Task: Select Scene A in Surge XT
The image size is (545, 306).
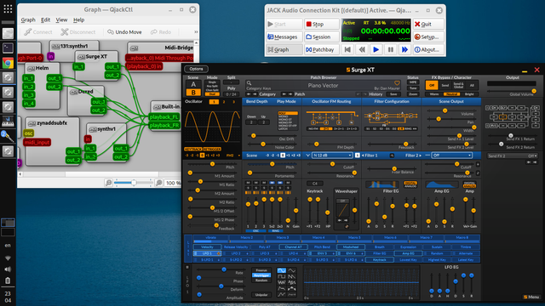Action: point(193,84)
